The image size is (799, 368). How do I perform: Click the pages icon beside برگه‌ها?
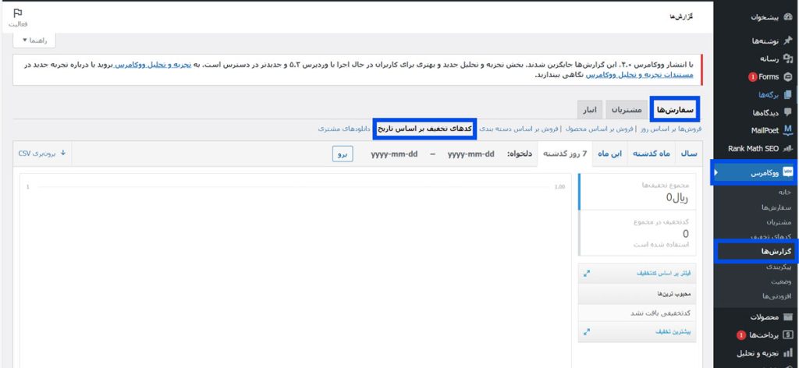click(788, 94)
